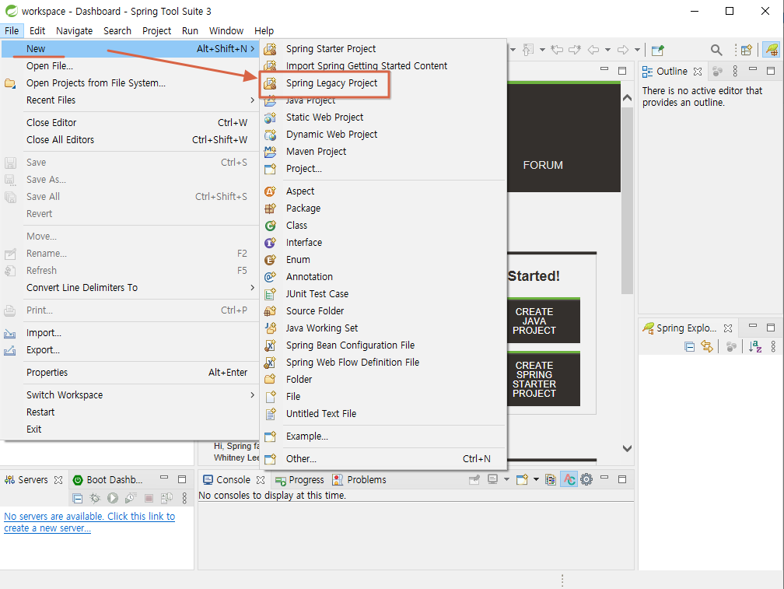Click Next Annotation starred arrow icon

575,50
